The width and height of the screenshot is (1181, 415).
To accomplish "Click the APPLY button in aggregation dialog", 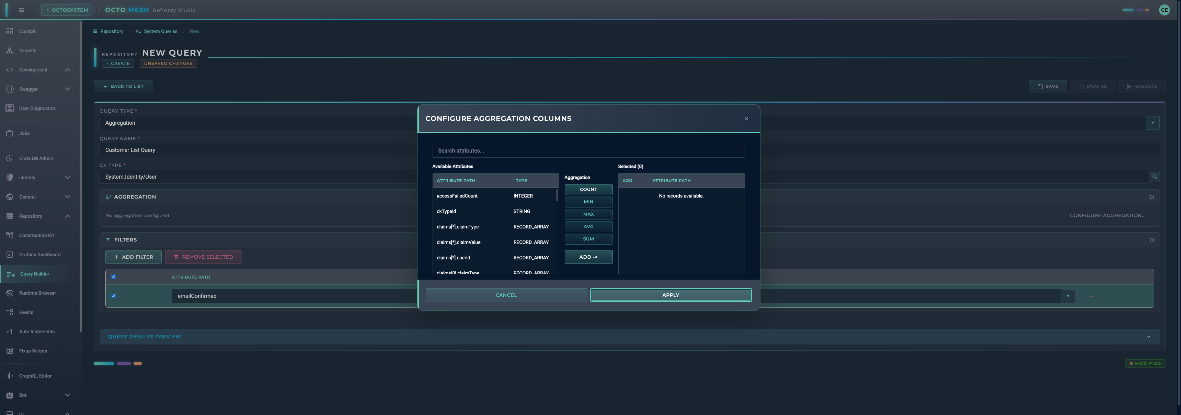I will [x=670, y=295].
